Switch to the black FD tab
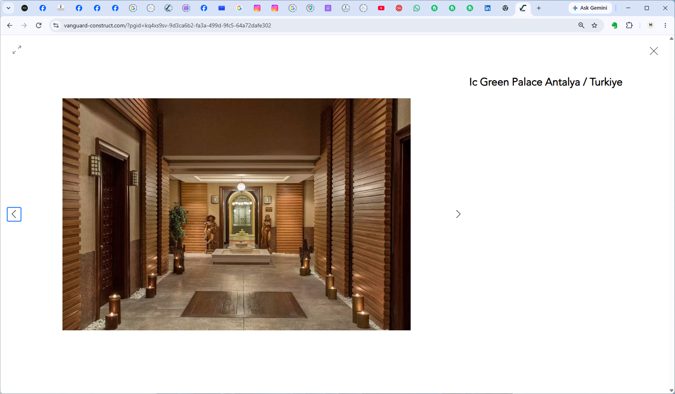This screenshot has width=675, height=394. click(25, 8)
